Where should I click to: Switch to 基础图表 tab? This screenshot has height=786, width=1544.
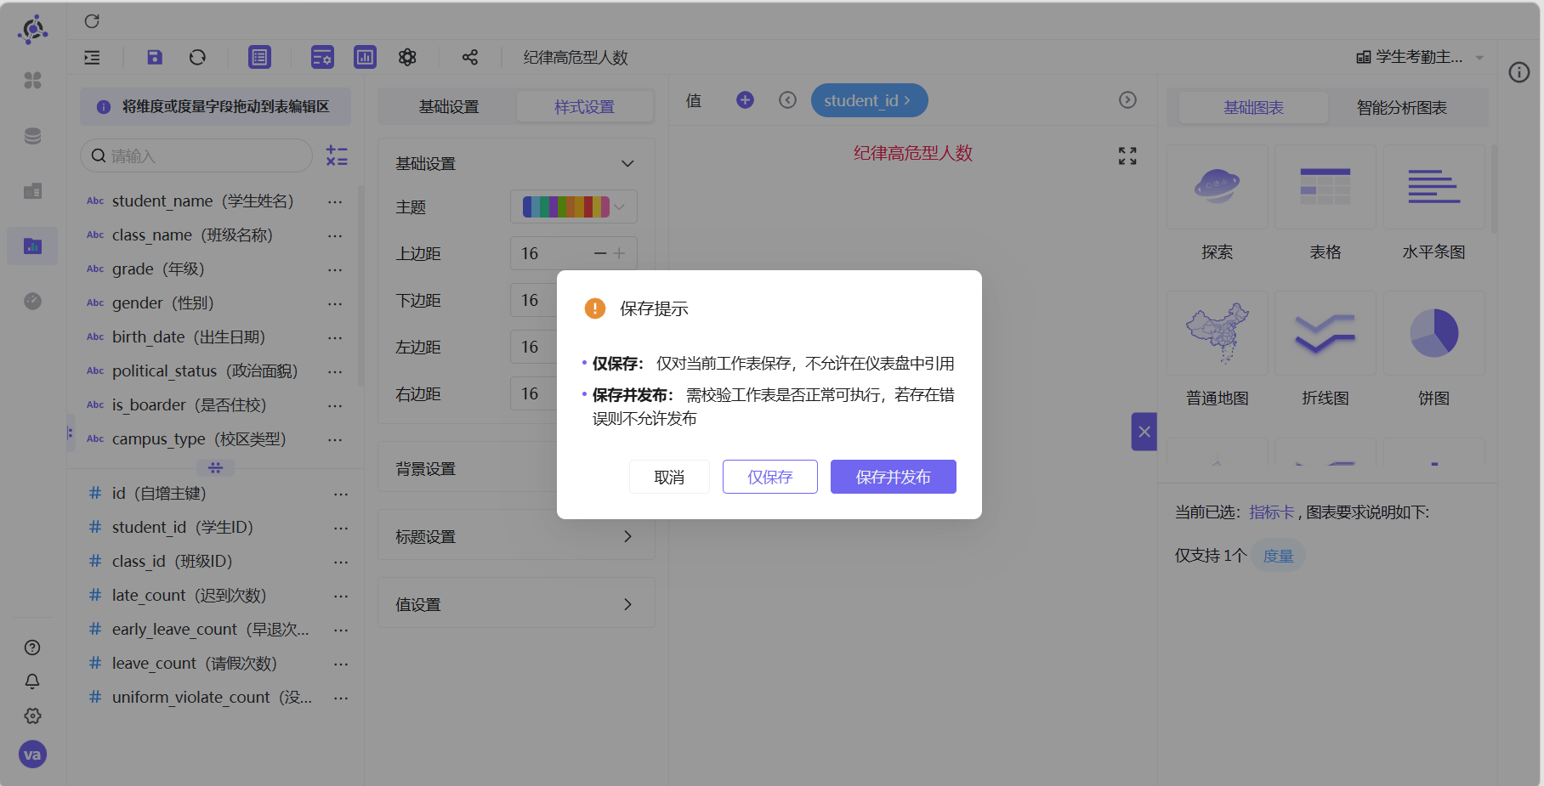(1253, 108)
